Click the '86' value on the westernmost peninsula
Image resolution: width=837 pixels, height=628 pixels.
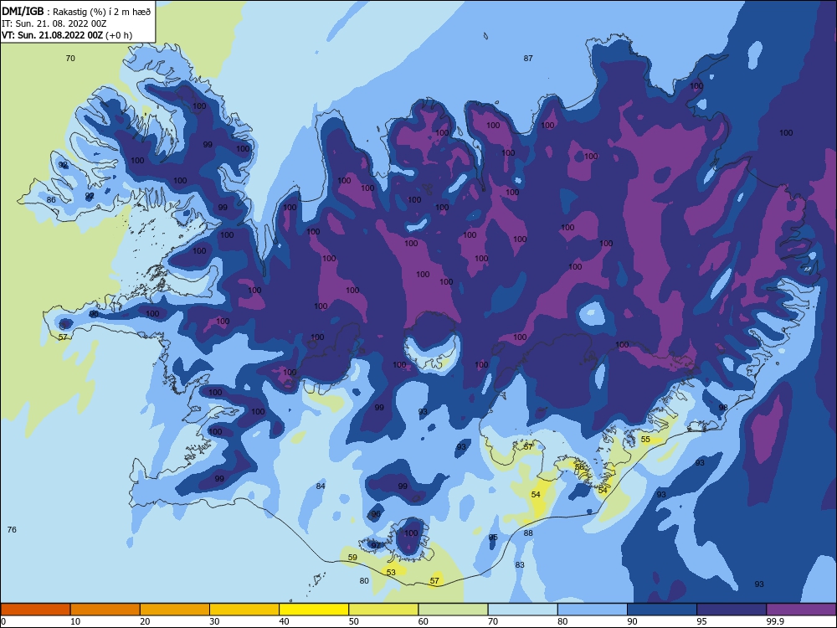tap(51, 200)
